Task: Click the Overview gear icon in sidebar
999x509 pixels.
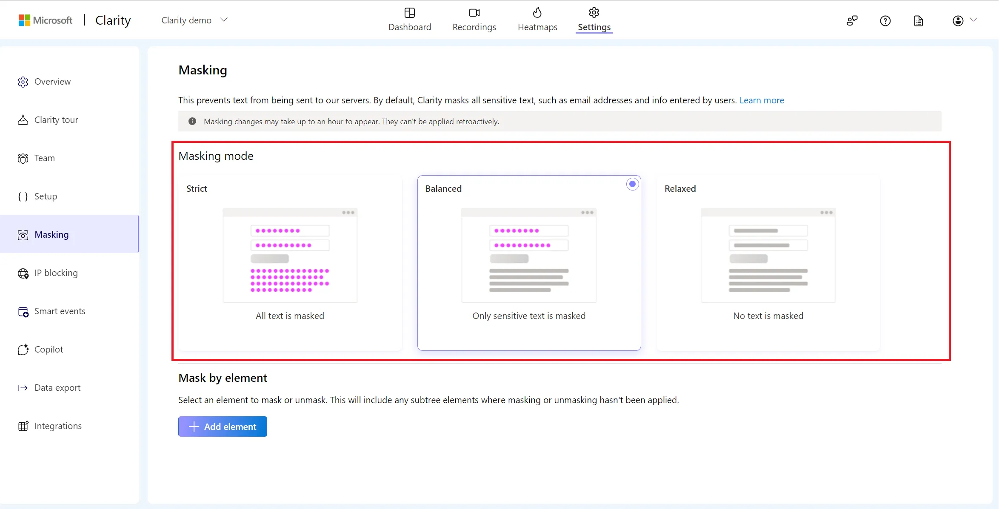Action: (23, 82)
